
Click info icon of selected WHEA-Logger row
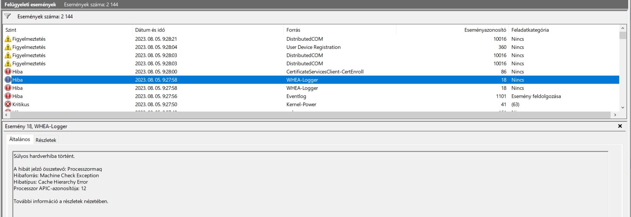(8, 80)
